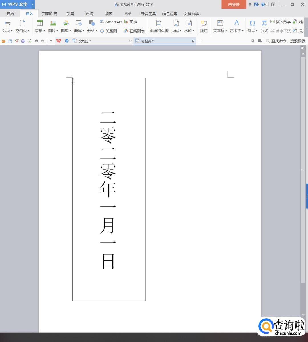
Task: Switch to the 引用 ribbon tab
Action: [70, 14]
